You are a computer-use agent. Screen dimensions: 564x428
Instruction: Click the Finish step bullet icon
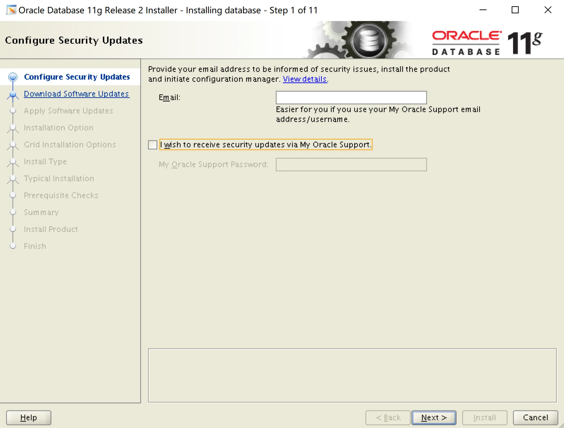[13, 246]
